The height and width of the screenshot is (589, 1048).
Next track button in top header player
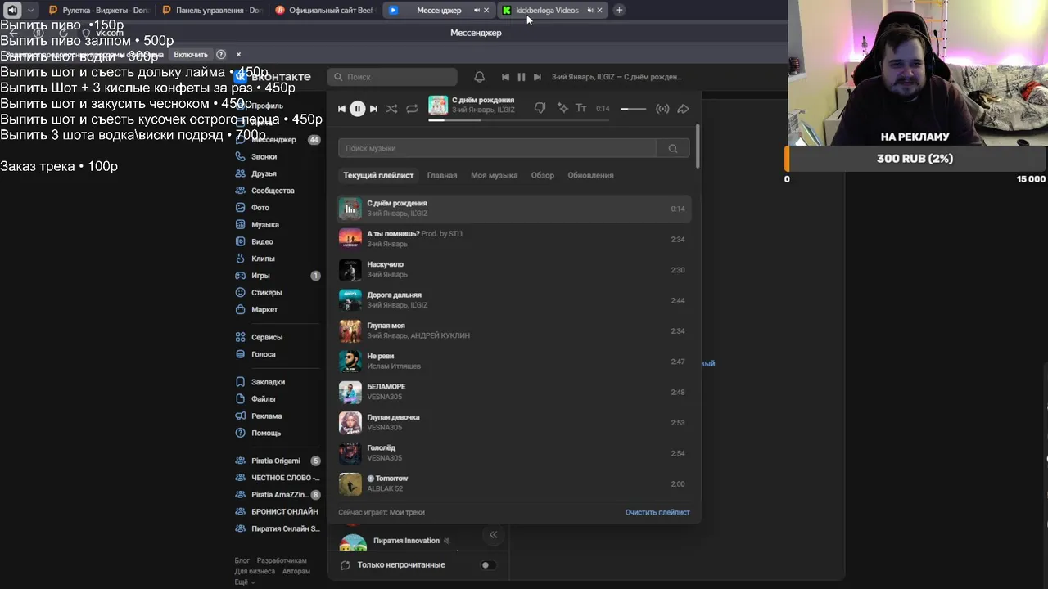click(x=537, y=77)
